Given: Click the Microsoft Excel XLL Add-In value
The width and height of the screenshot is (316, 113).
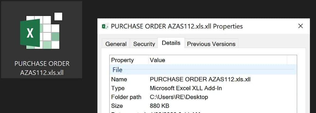Looking at the screenshot, I should (x=186, y=88).
